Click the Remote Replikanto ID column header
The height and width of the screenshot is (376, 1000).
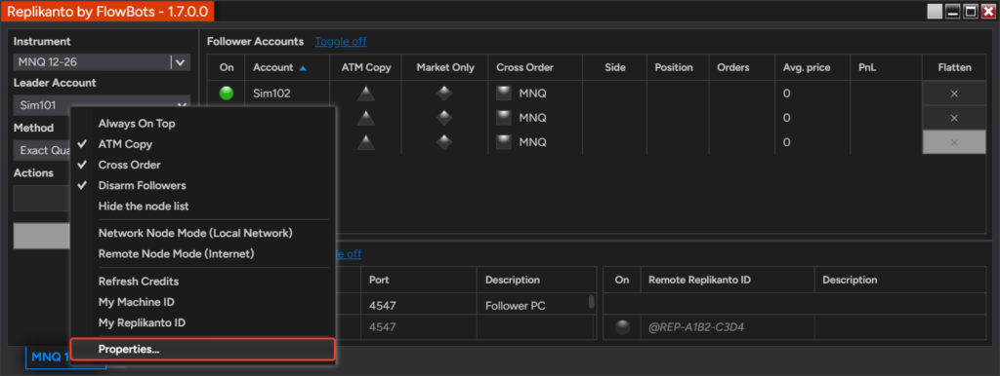[728, 280]
